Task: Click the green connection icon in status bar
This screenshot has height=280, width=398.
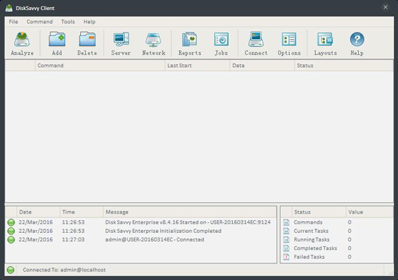Action: (11, 270)
